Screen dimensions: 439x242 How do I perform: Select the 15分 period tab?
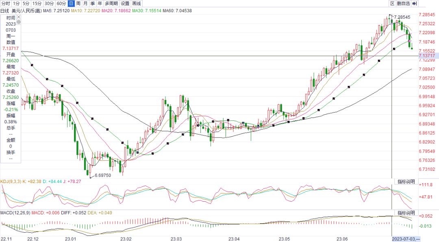37,3
